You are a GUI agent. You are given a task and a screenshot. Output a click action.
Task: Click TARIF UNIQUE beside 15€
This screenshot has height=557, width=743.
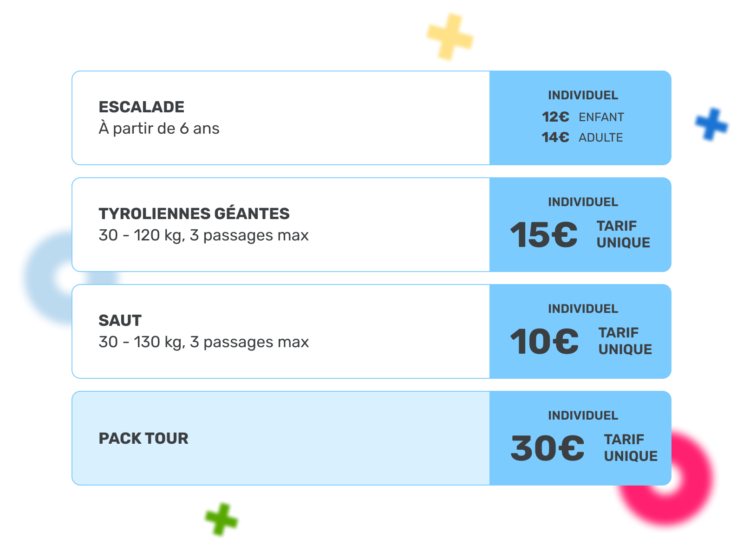623,234
